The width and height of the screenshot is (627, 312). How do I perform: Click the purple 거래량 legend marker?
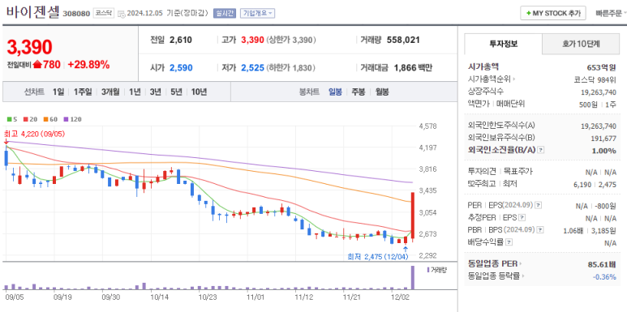pos(428,270)
